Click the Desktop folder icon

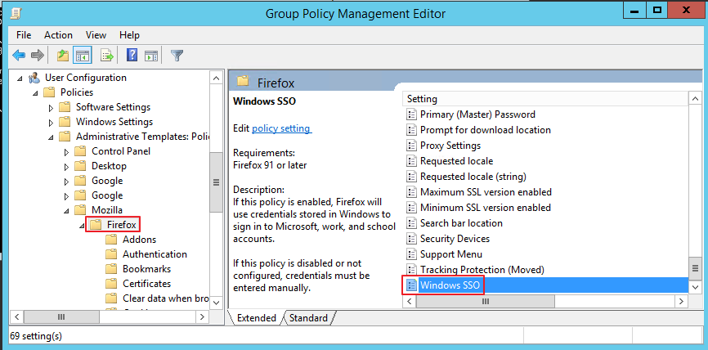tap(80, 166)
